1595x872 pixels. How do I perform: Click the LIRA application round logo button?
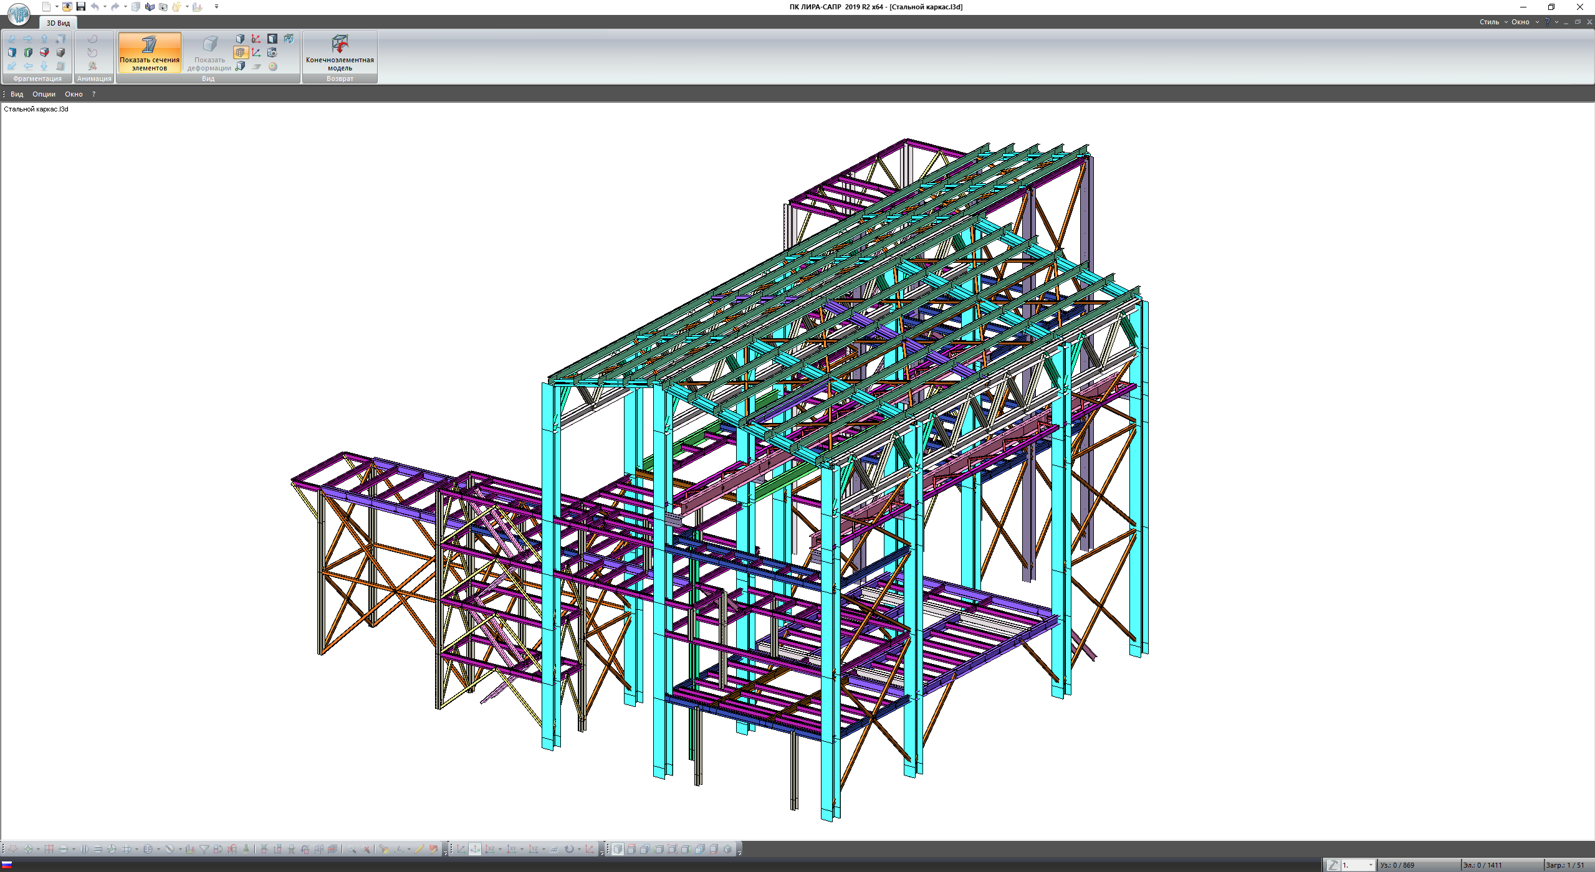19,14
